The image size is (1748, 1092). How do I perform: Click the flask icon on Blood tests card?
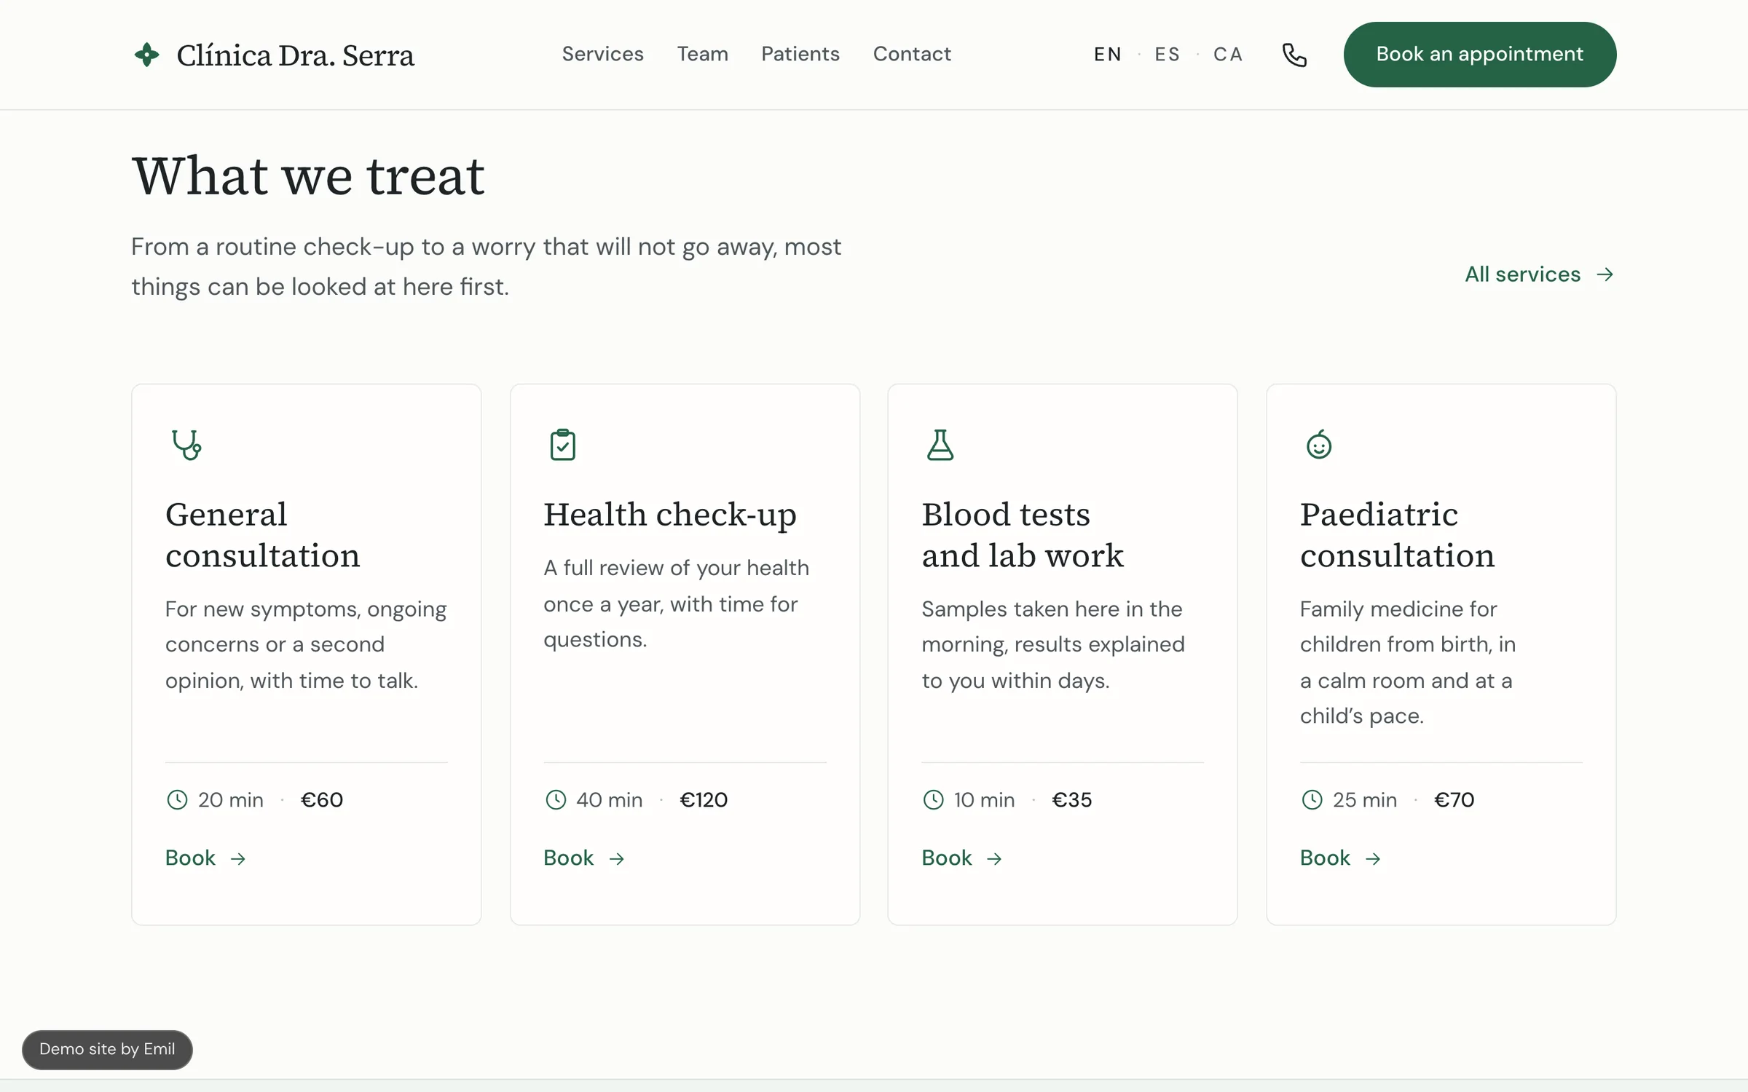tap(940, 445)
